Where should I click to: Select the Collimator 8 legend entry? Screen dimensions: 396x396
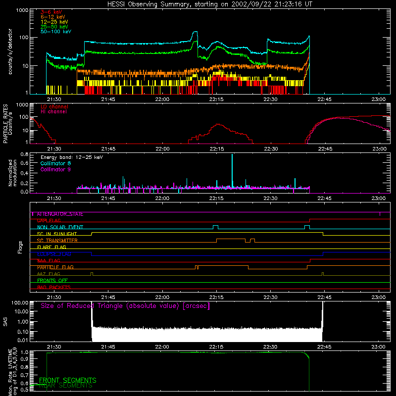(x=55, y=163)
